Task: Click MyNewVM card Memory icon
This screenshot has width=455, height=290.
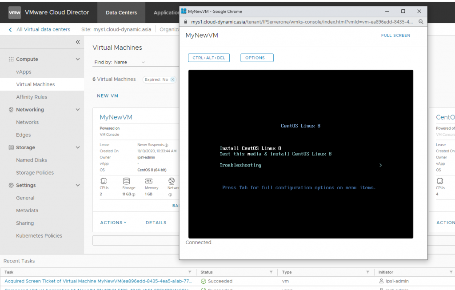Action: point(148,181)
